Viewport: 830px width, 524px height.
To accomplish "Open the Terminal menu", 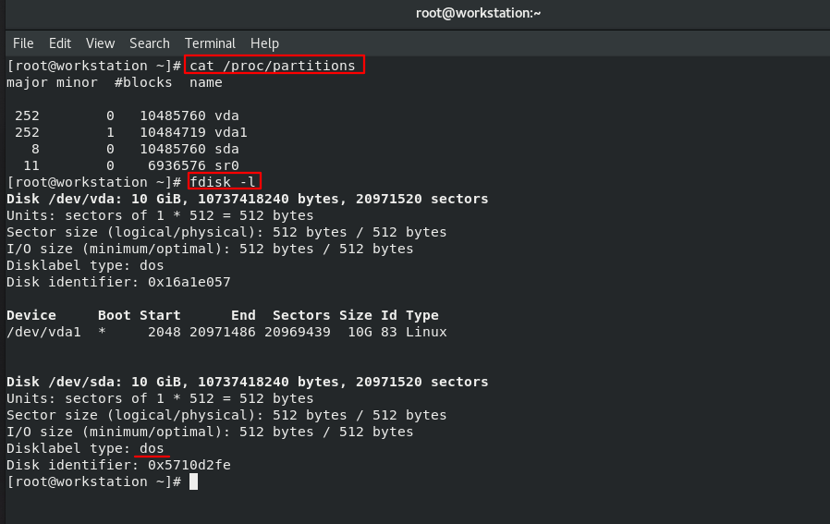I will 210,43.
